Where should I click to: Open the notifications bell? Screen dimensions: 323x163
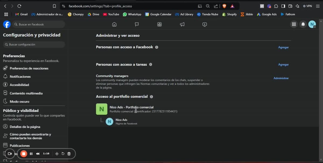coord(303,24)
